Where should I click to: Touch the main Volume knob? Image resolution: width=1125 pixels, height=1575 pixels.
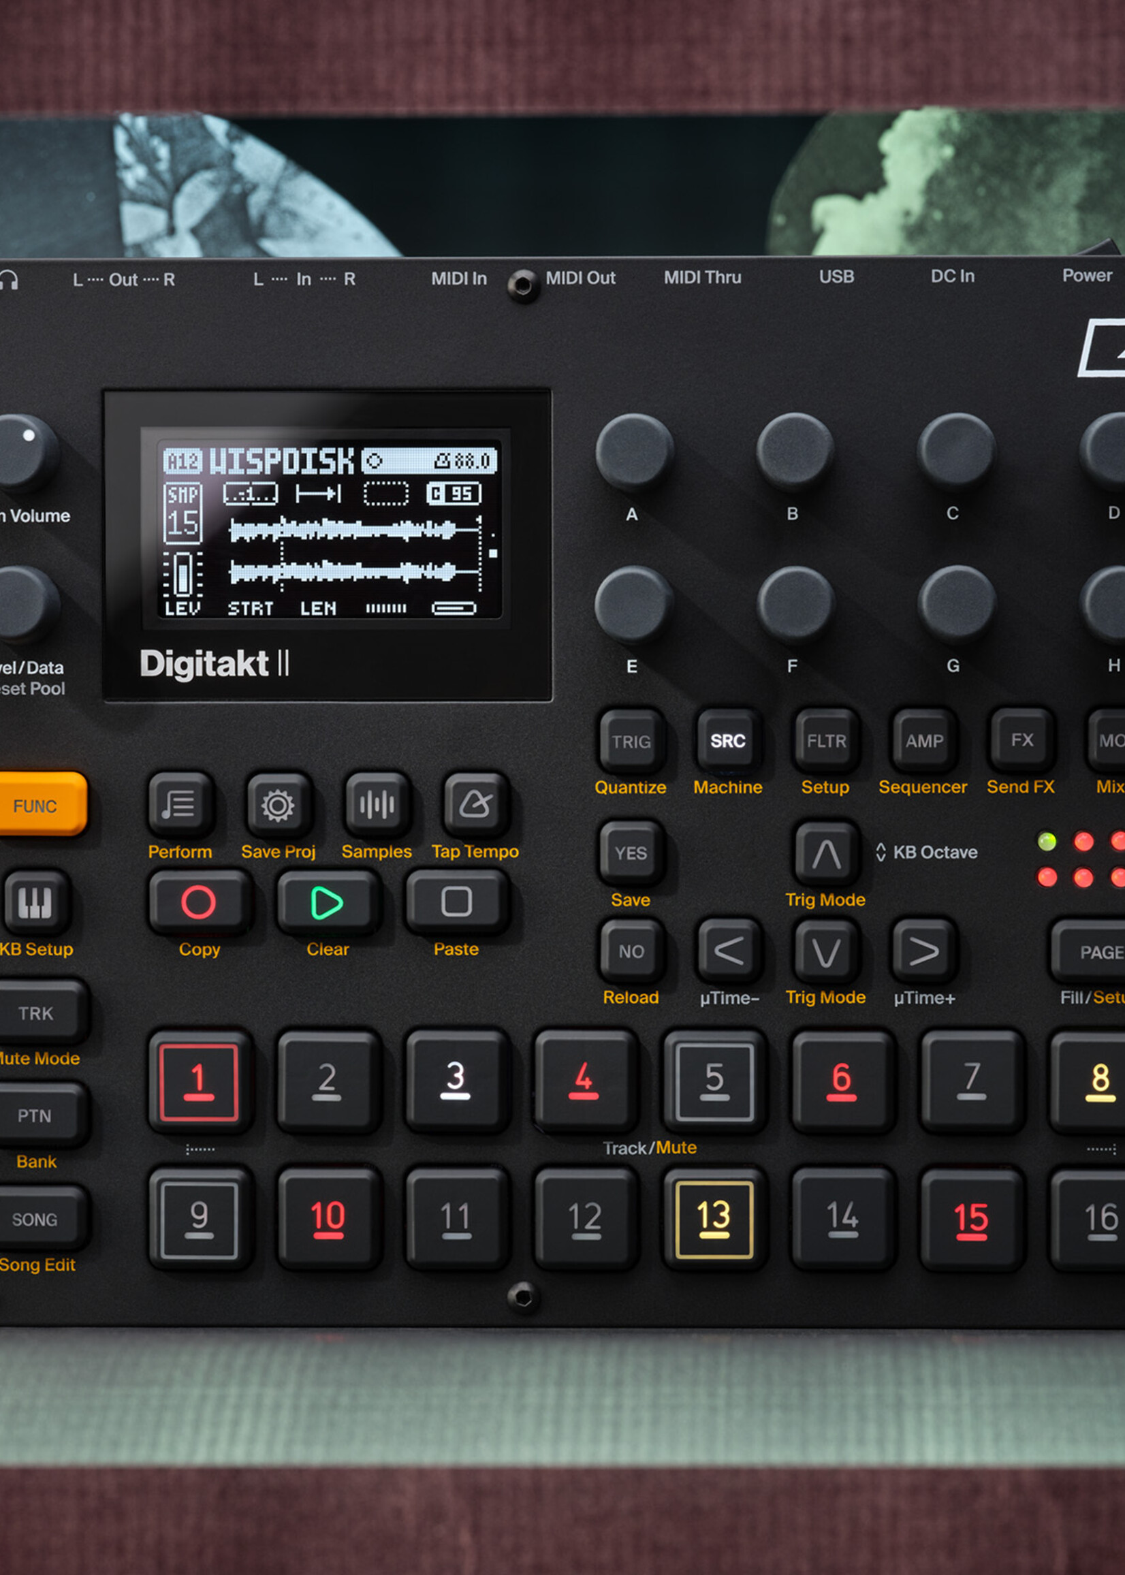27,453
